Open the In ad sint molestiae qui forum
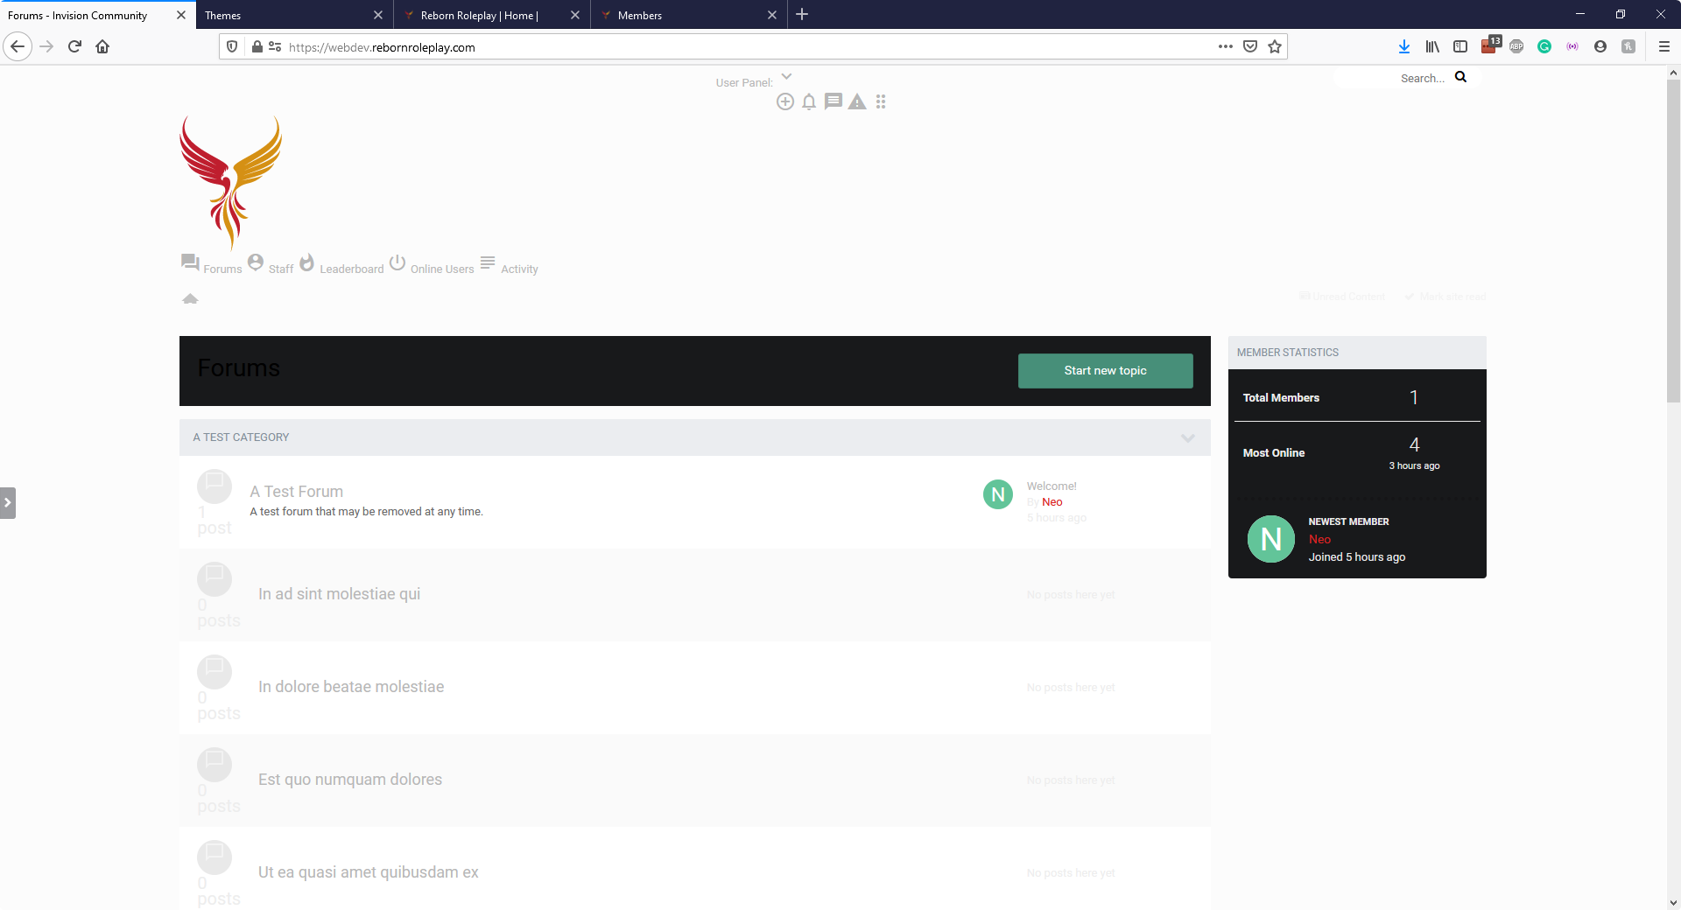 [x=339, y=593]
